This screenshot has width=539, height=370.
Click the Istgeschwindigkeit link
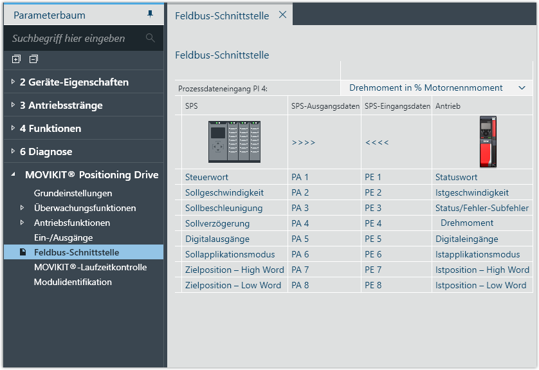(471, 192)
